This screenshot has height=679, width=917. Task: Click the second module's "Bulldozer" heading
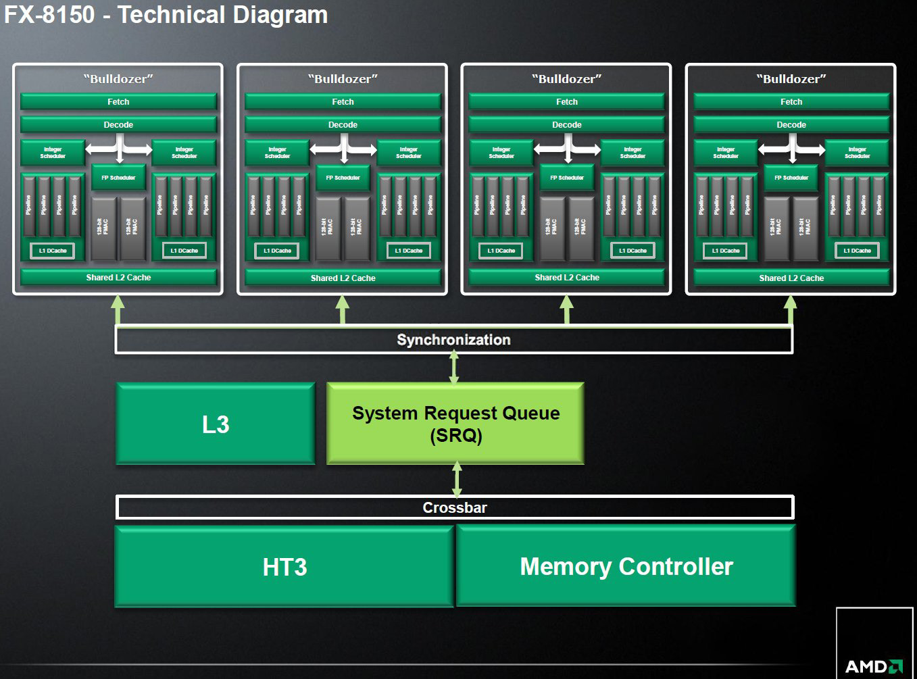click(x=343, y=79)
